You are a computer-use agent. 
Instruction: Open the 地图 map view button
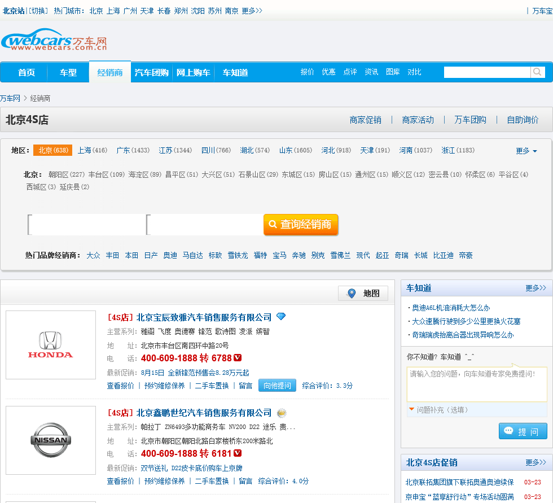pos(363,293)
